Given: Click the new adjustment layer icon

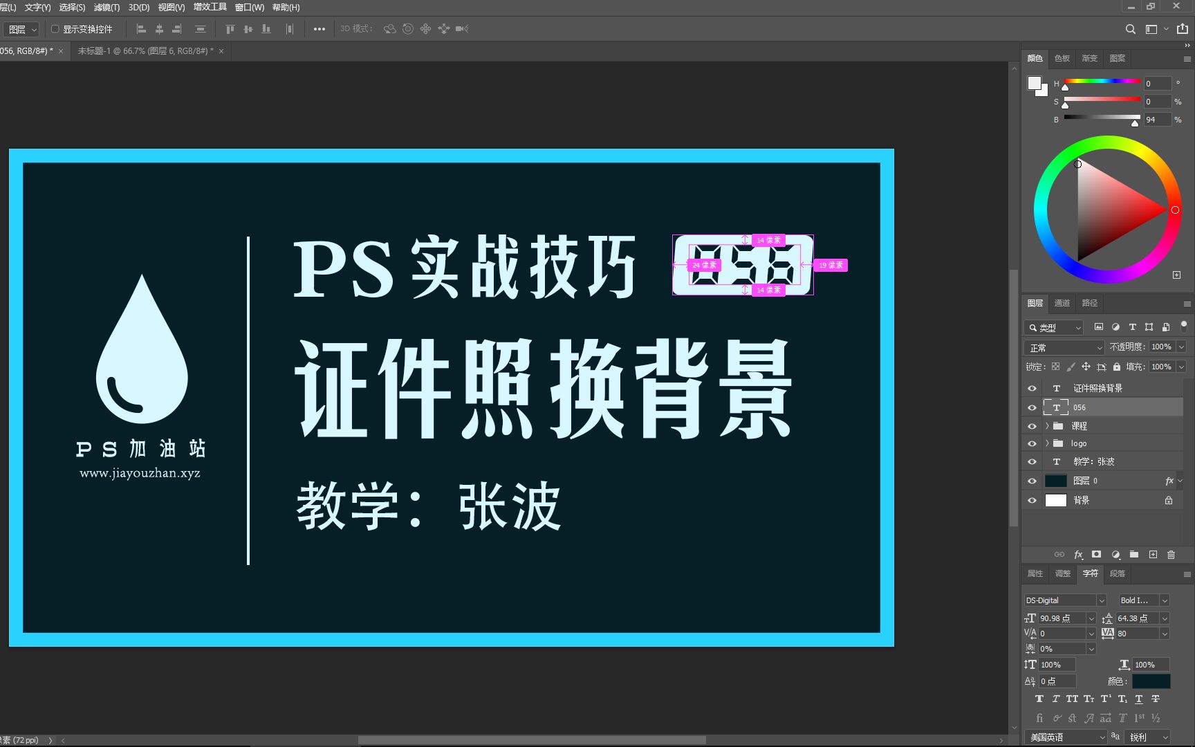Looking at the screenshot, I should pyautogui.click(x=1115, y=555).
